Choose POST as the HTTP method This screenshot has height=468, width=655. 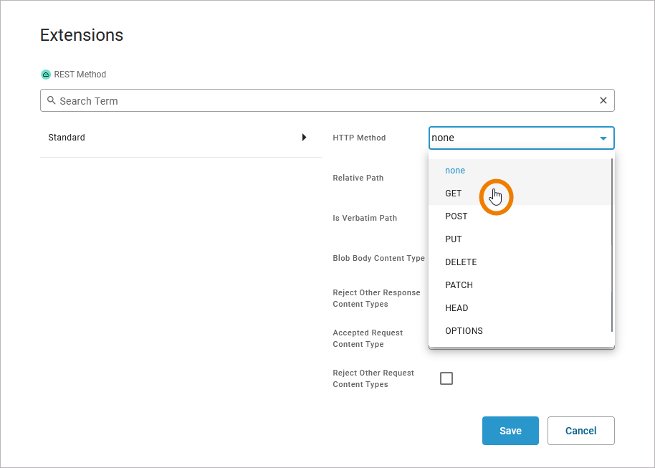click(456, 216)
